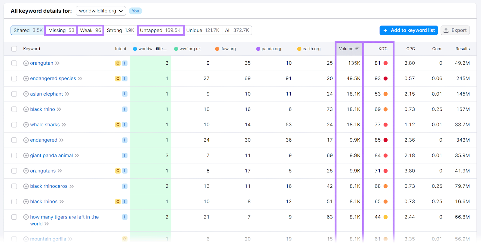This screenshot has width=481, height=244.
Task: Click the add icon next to asian elephant
Action: point(26,94)
